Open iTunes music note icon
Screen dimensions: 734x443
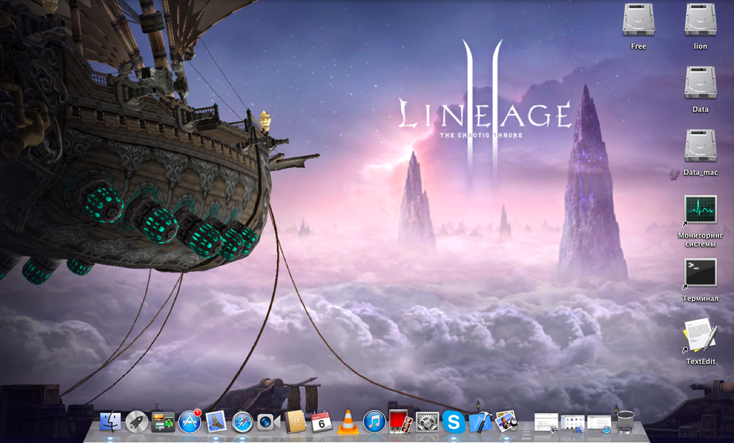click(374, 422)
